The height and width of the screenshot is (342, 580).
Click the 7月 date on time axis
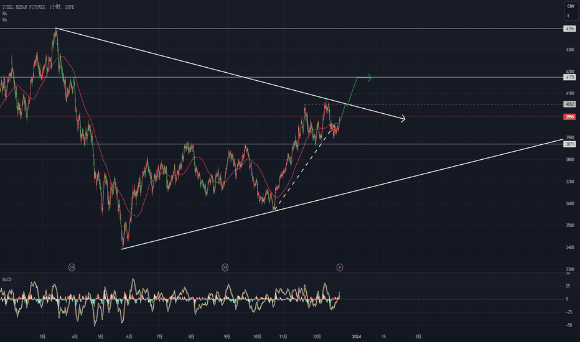click(159, 336)
